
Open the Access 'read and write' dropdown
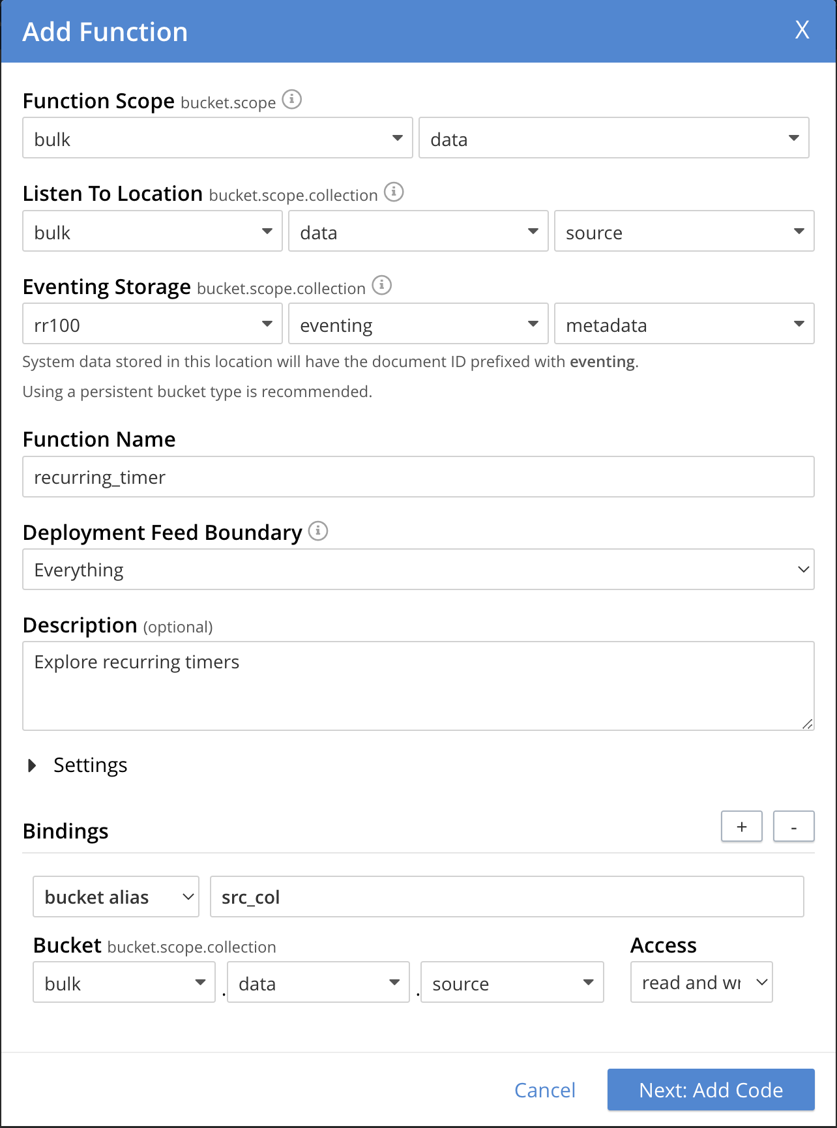(x=701, y=983)
